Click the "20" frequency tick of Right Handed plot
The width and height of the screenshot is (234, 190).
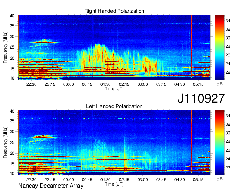pos(12,58)
